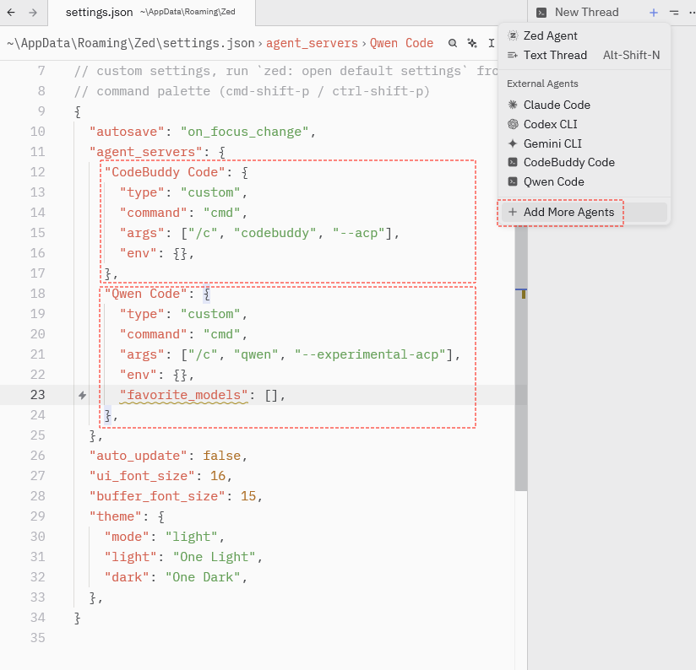
Task: Go back with the left arrow
Action: (11, 13)
